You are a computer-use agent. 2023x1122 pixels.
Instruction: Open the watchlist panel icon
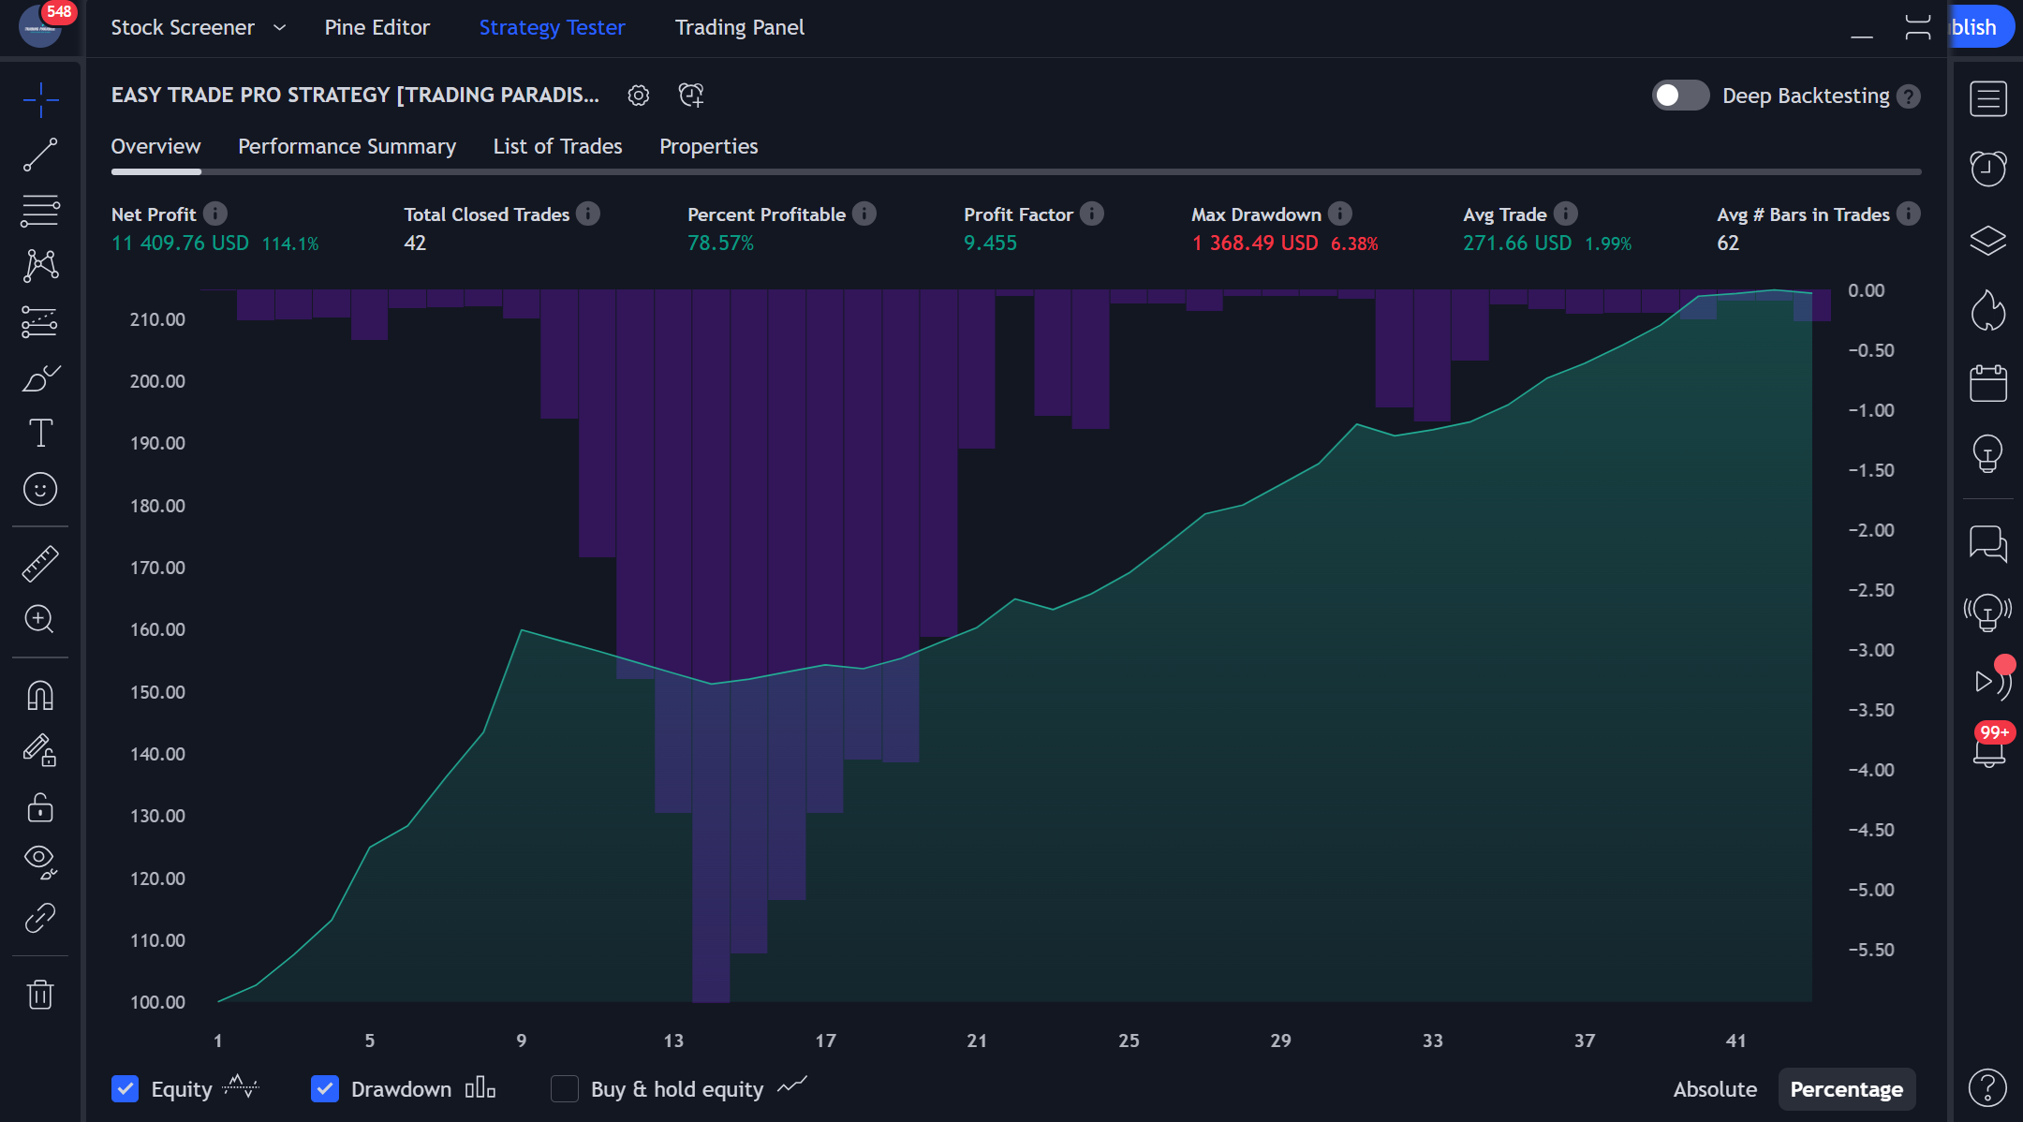coord(1987,98)
